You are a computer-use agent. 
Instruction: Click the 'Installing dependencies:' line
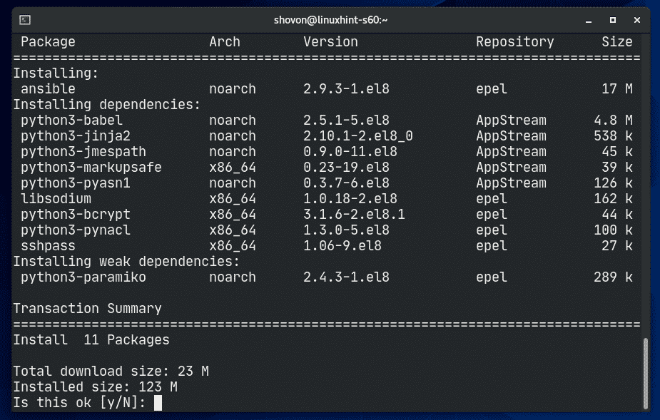point(107,104)
